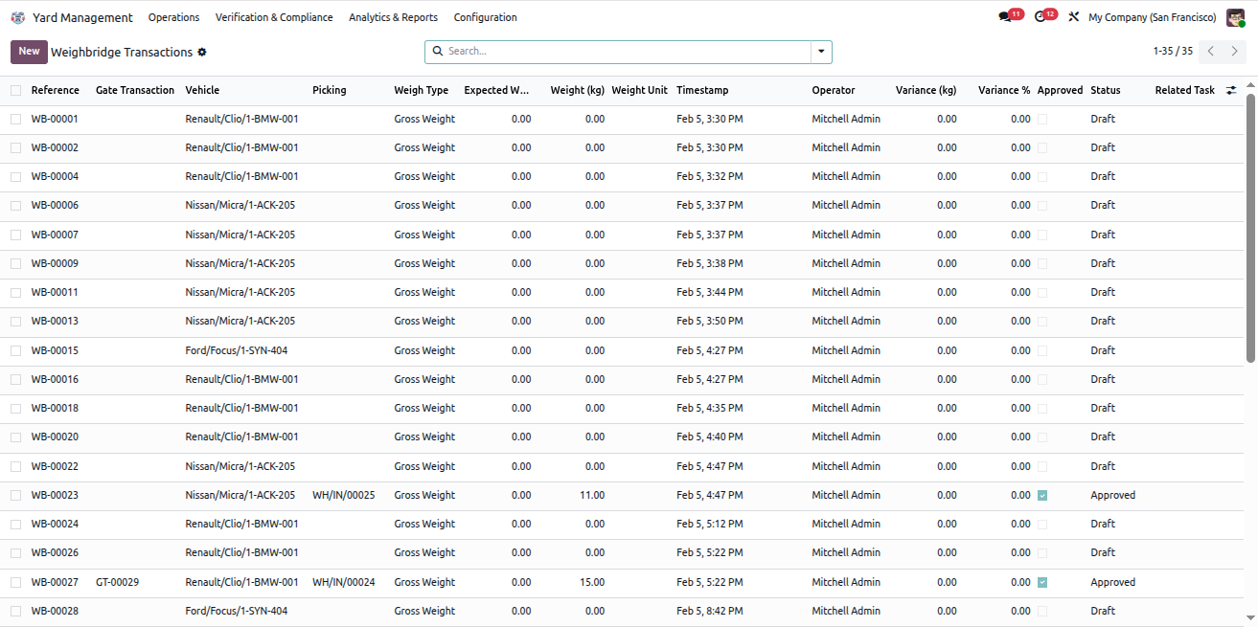Open the Yard Management app home icon

18,17
